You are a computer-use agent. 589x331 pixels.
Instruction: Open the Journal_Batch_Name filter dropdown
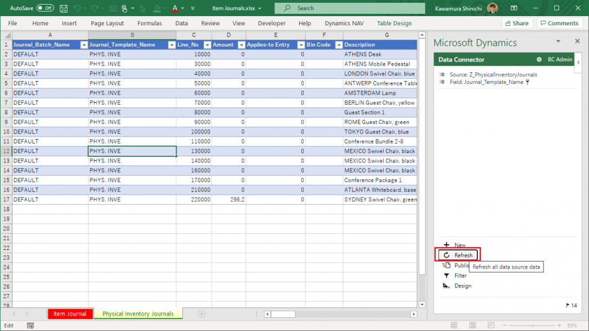pyautogui.click(x=84, y=45)
